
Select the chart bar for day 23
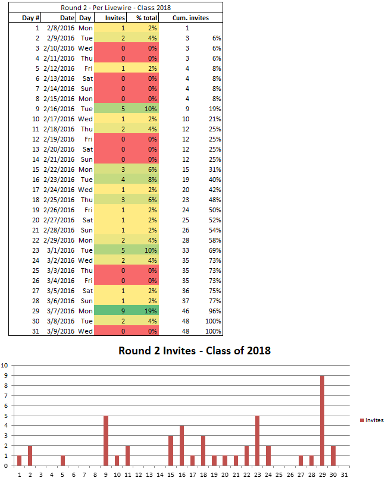click(257, 440)
